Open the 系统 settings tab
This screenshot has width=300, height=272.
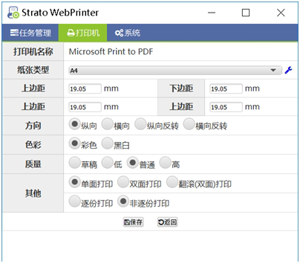pyautogui.click(x=127, y=33)
